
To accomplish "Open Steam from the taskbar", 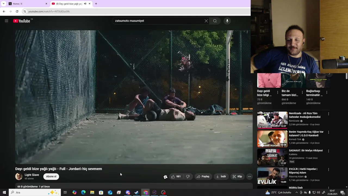I will 136,192.
